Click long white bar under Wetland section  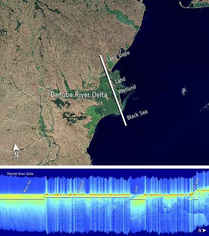point(87,197)
